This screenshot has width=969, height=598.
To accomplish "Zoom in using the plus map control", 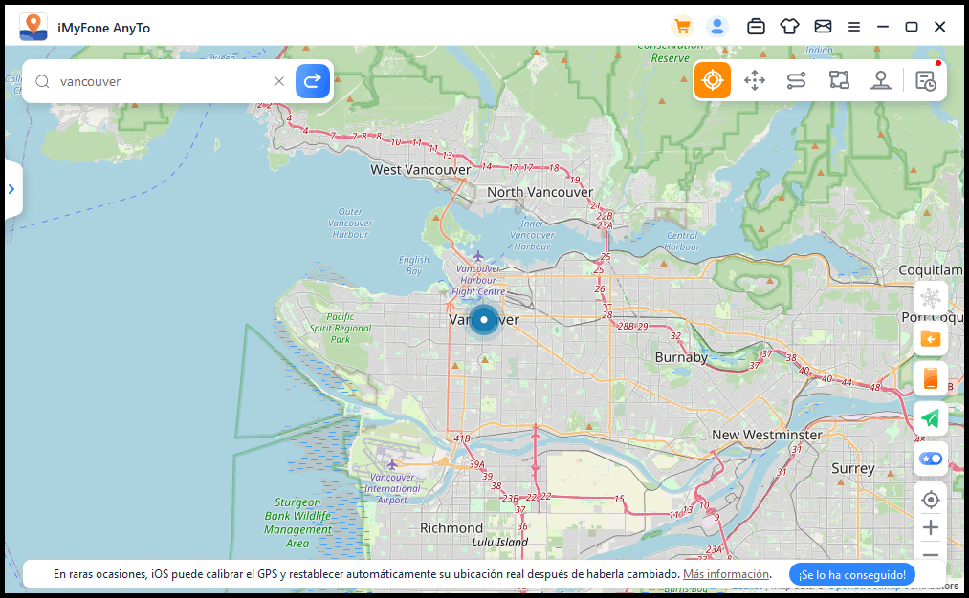I will coord(929,527).
